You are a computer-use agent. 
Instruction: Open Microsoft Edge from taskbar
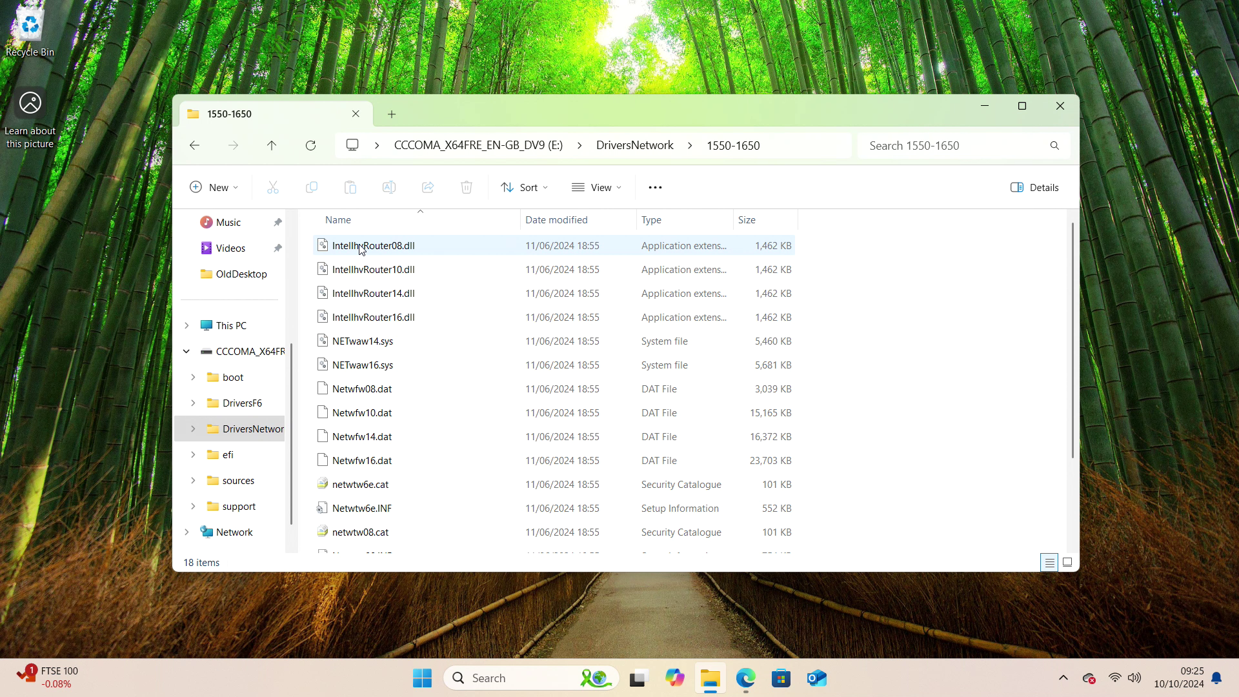(x=746, y=678)
